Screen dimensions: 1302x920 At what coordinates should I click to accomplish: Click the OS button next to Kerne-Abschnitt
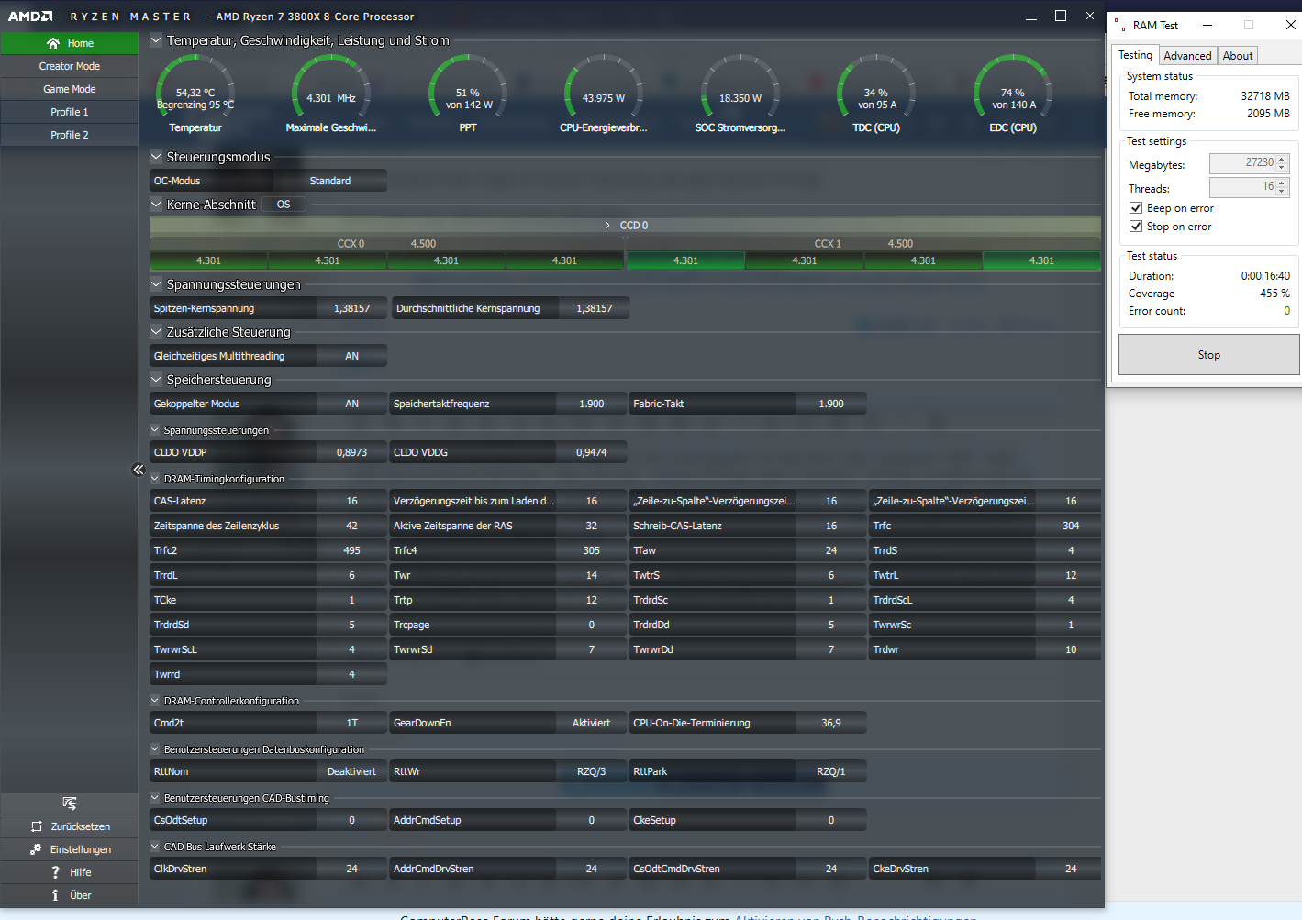284,205
